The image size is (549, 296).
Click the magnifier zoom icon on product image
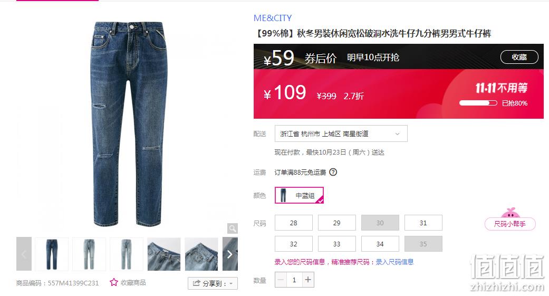232,228
